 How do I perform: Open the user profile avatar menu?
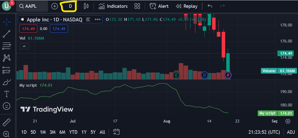(x=6, y=6)
